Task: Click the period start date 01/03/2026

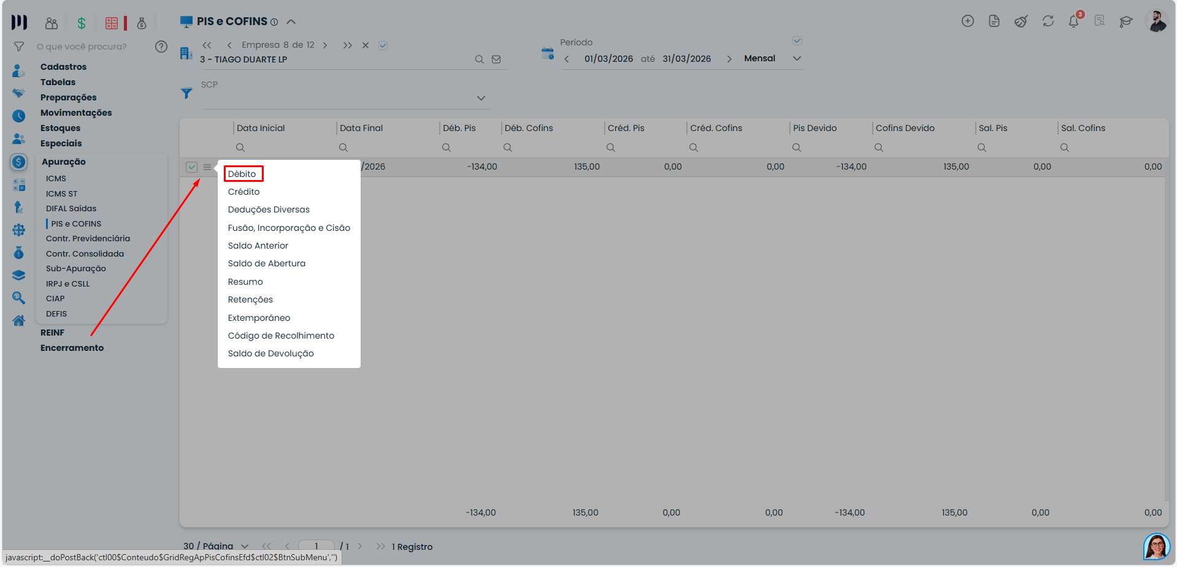Action: [608, 59]
